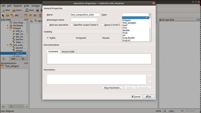This screenshot has width=201, height=113.
Task: Open the Settings menu
Action: [x=35, y=6]
